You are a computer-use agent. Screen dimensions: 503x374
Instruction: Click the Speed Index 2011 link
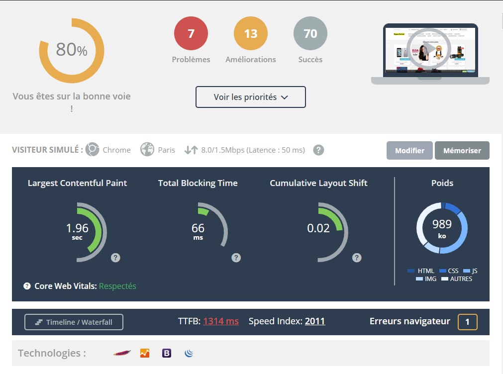(314, 321)
